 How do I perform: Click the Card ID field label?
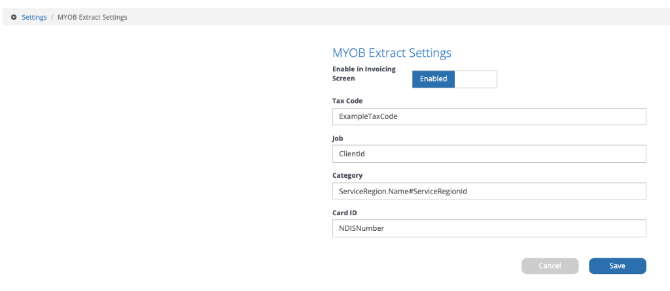coord(345,213)
